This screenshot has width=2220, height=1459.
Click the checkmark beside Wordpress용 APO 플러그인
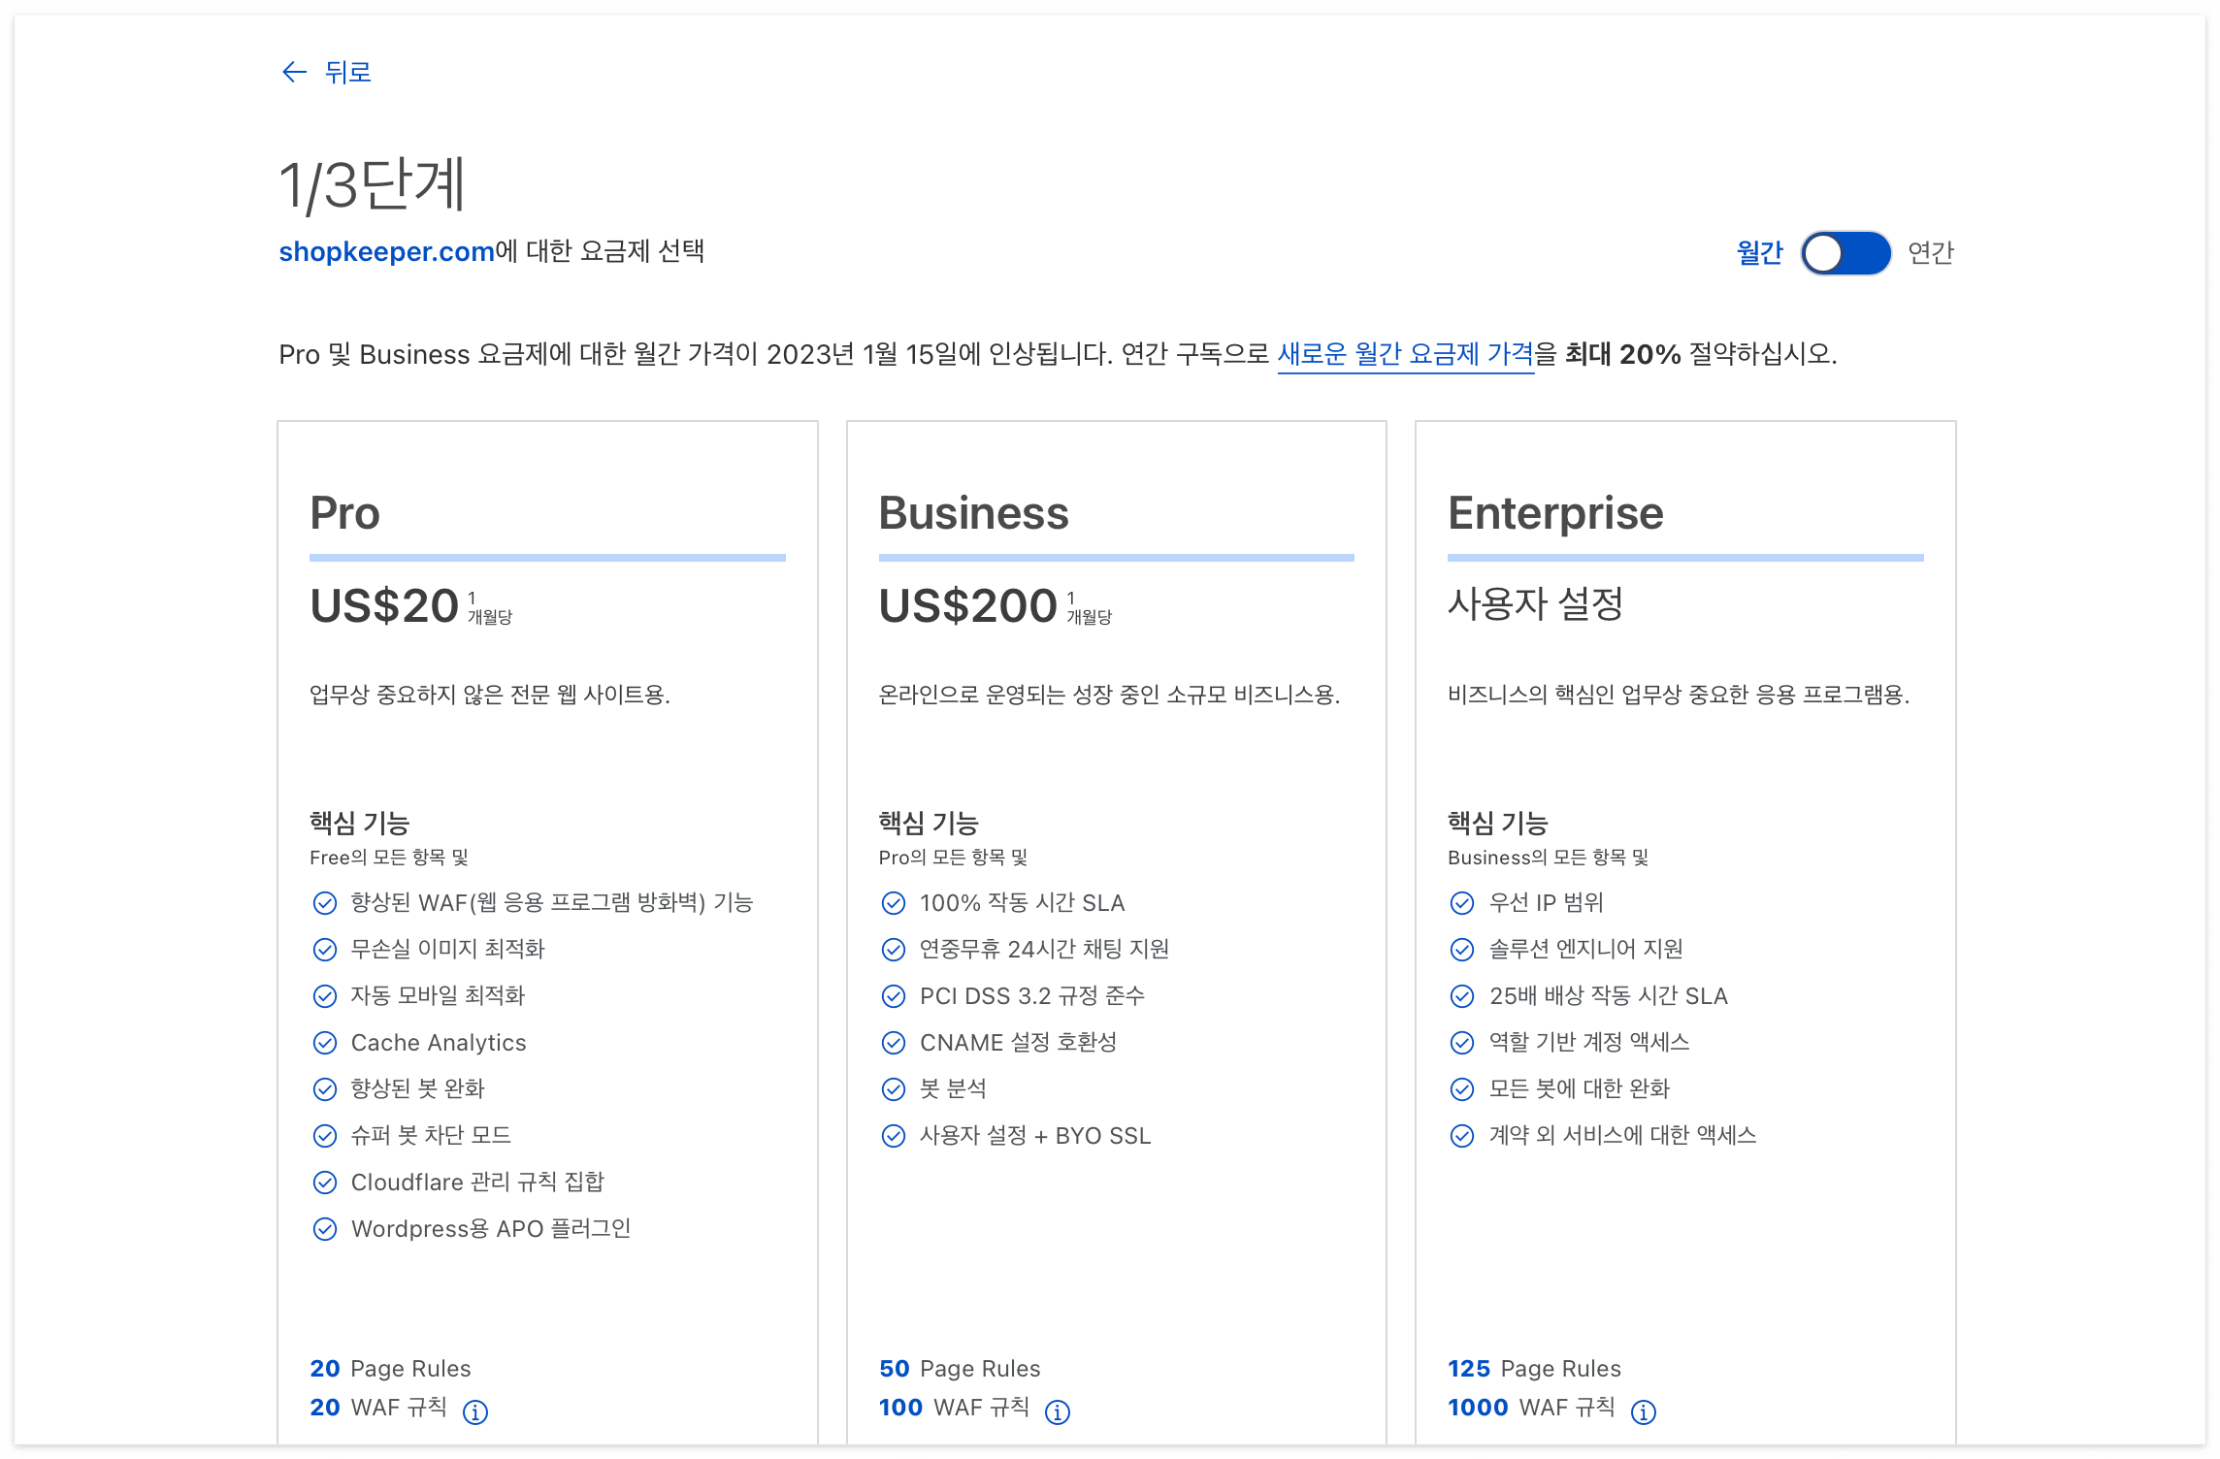pos(325,1229)
